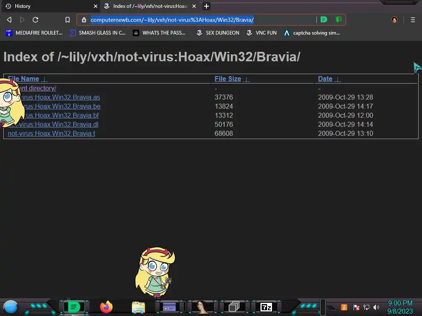Open file not-virus:Hoax.Win32.Bravia.t

click(52, 134)
